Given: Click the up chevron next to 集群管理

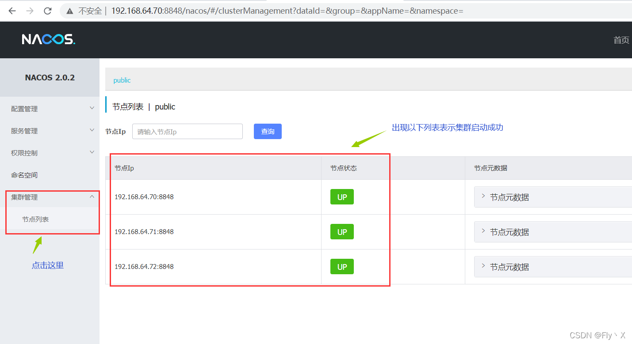Looking at the screenshot, I should pos(92,197).
